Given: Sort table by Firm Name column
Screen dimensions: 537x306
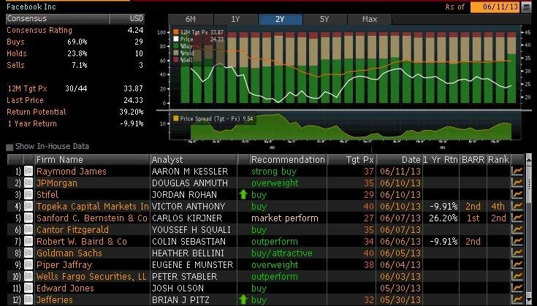Looking at the screenshot, I should 92,159.
